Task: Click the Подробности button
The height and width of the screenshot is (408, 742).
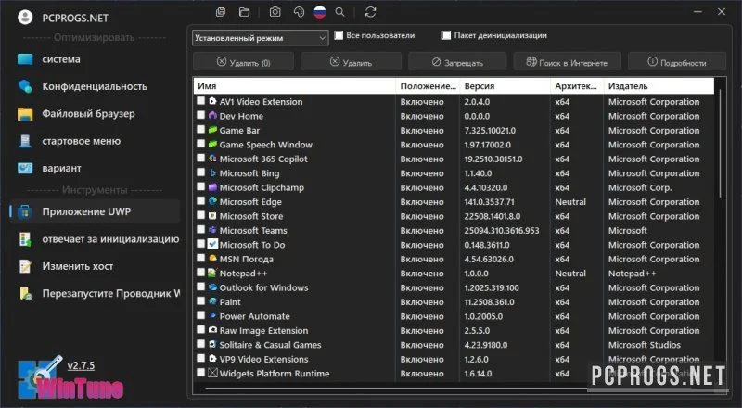Action: pos(677,62)
